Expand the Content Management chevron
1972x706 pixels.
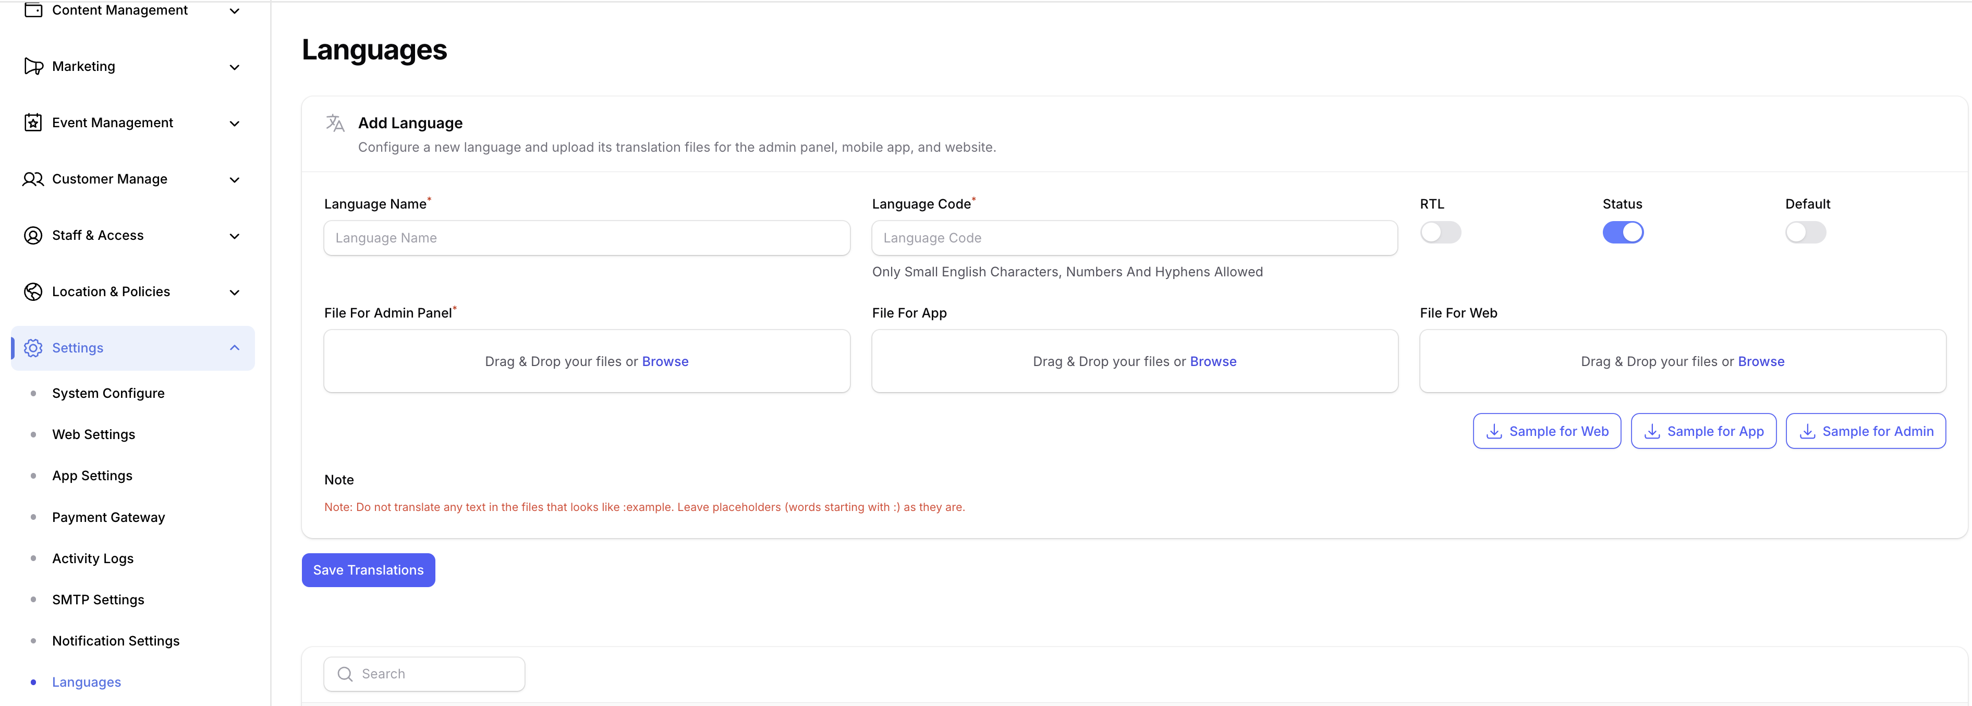point(235,11)
